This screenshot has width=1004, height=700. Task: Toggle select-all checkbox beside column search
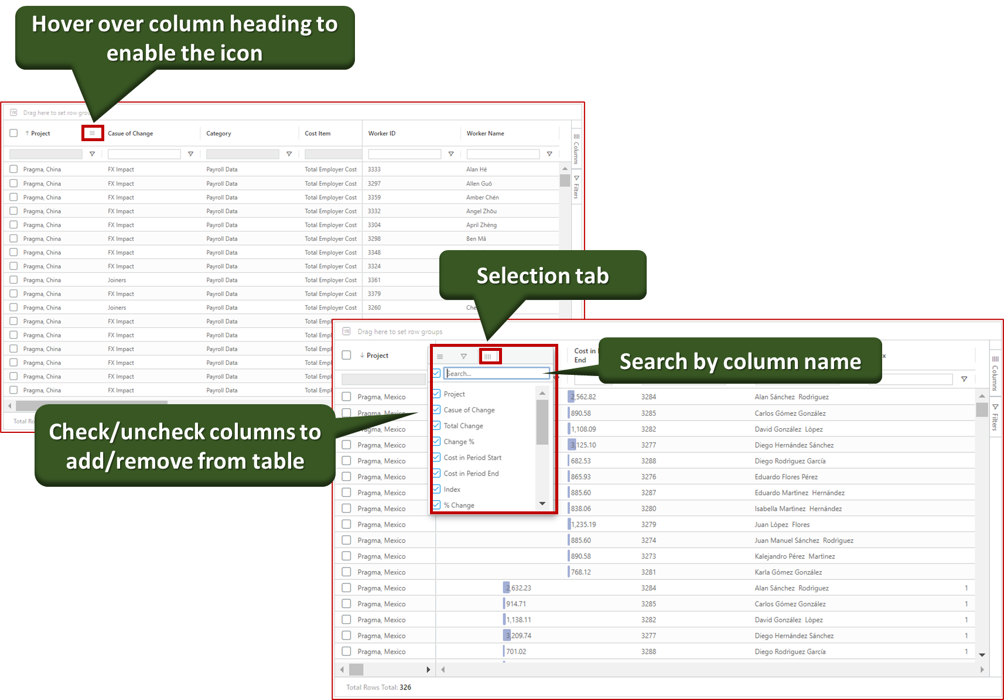(x=436, y=373)
